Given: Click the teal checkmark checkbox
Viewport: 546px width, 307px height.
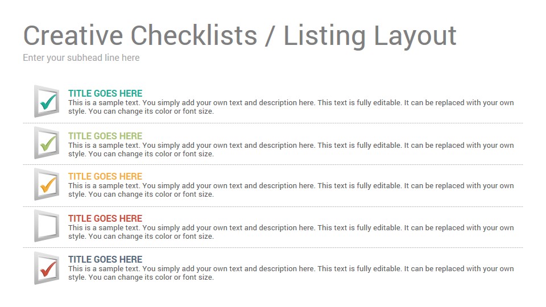Looking at the screenshot, I should pyautogui.click(x=47, y=101).
